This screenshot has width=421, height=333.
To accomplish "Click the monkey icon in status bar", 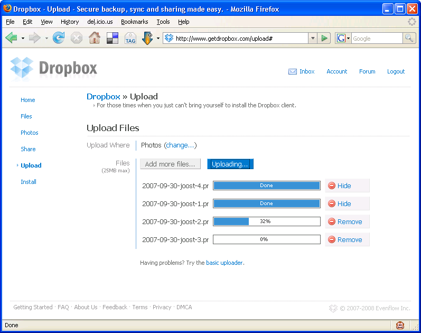I will [400, 325].
